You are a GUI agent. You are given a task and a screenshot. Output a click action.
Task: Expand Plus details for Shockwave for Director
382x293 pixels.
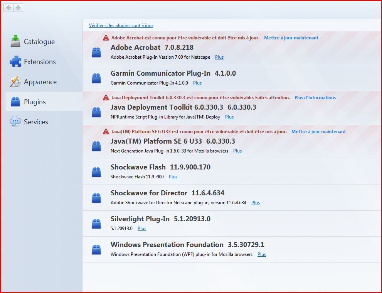(256, 203)
